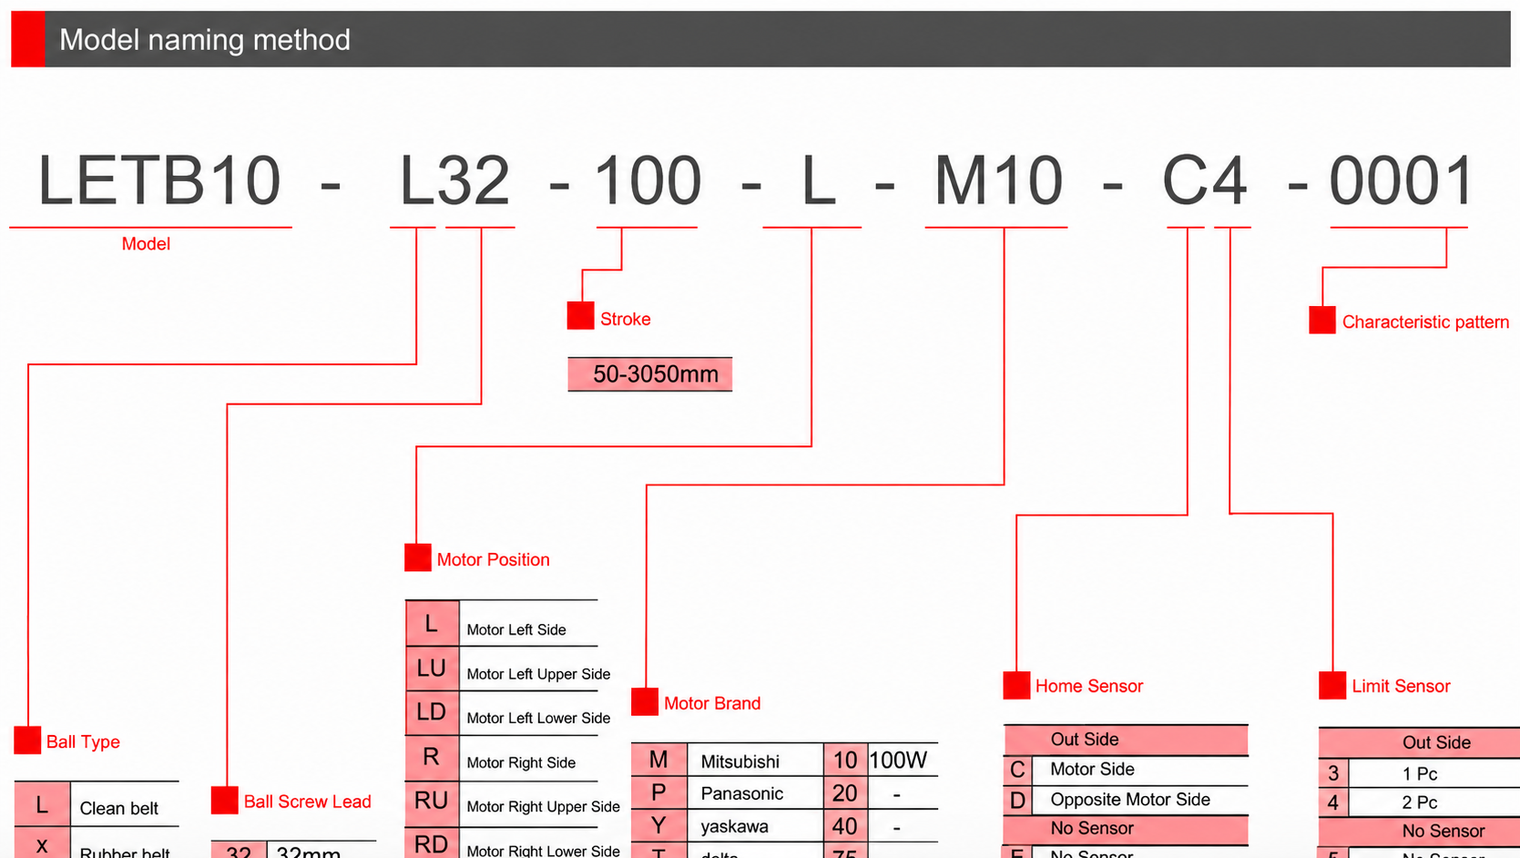Click the 'Limit Sensor' label
This screenshot has width=1520, height=858.
[x=1401, y=687]
